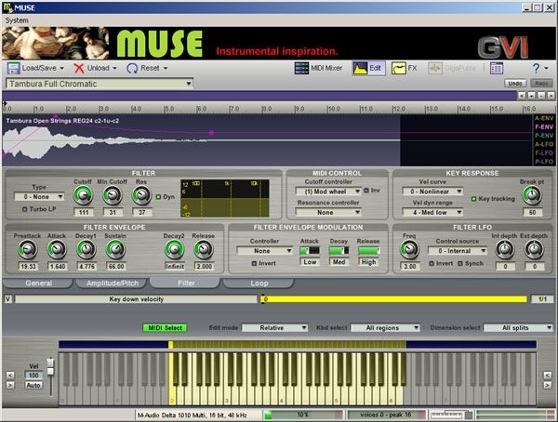Image resolution: width=558 pixels, height=422 pixels.
Task: Open the Tambura Full Chromatic instrument dropdown
Action: click(x=100, y=84)
